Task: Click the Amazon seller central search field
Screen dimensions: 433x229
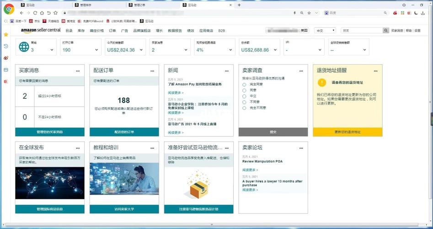Action: click(x=362, y=30)
